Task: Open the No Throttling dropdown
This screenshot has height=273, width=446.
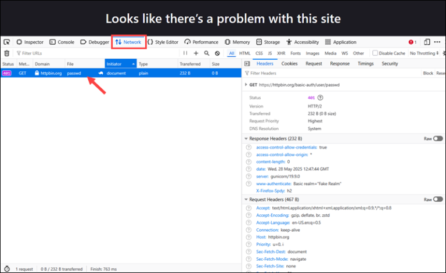Action: pyautogui.click(x=424, y=53)
